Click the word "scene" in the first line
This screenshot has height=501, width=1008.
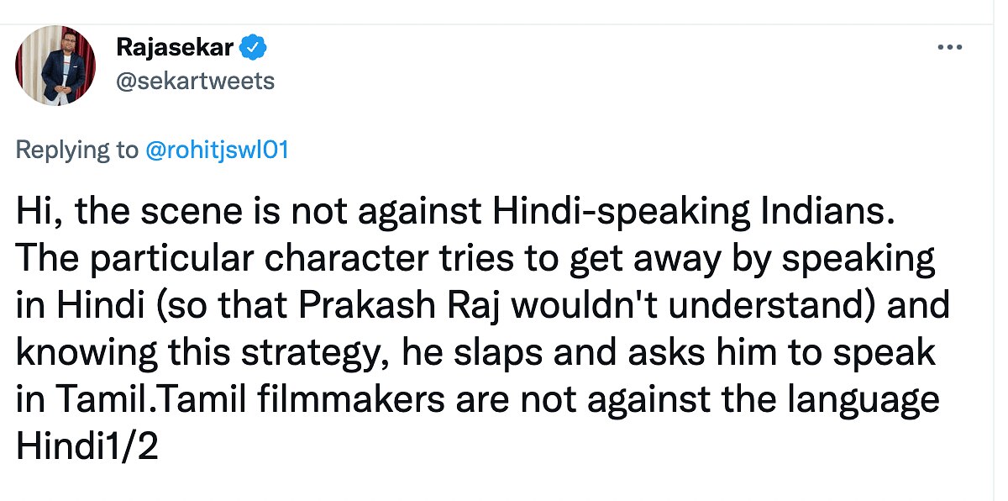(x=192, y=213)
